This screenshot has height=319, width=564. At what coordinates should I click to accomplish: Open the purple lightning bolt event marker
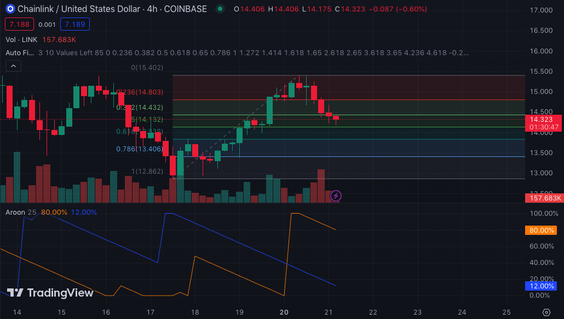[336, 196]
